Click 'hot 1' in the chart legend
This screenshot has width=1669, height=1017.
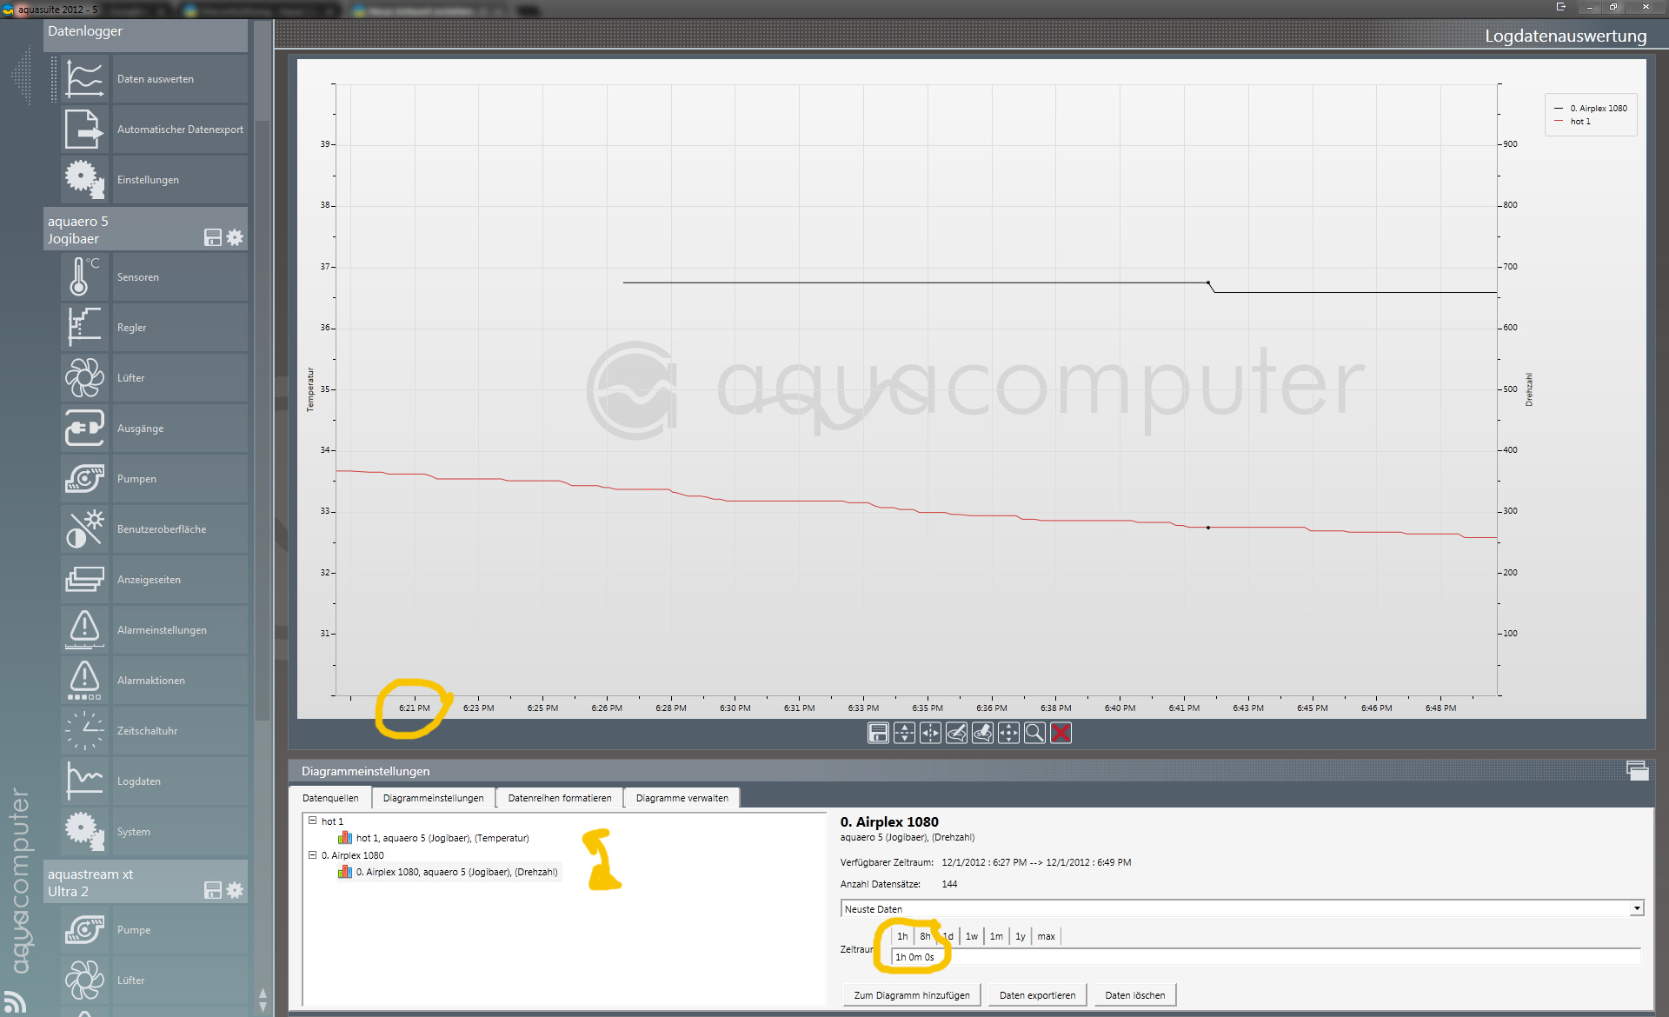click(x=1580, y=122)
